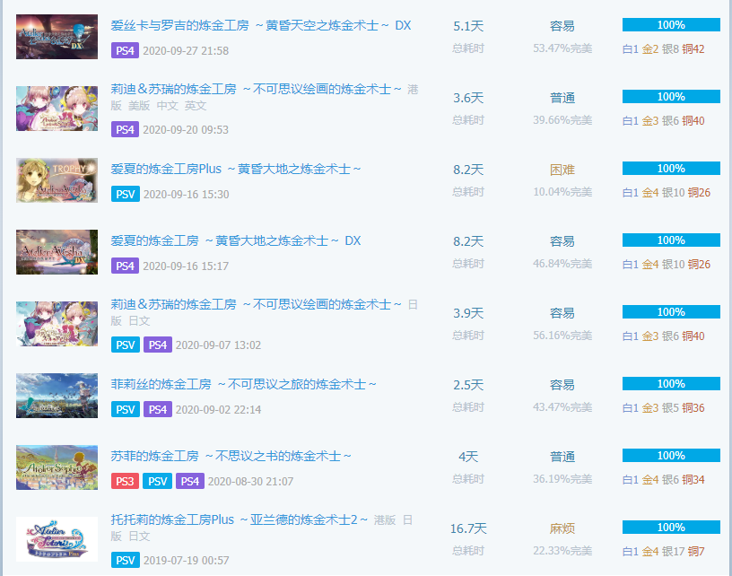Click 麻烦 difficulty label

(562, 528)
